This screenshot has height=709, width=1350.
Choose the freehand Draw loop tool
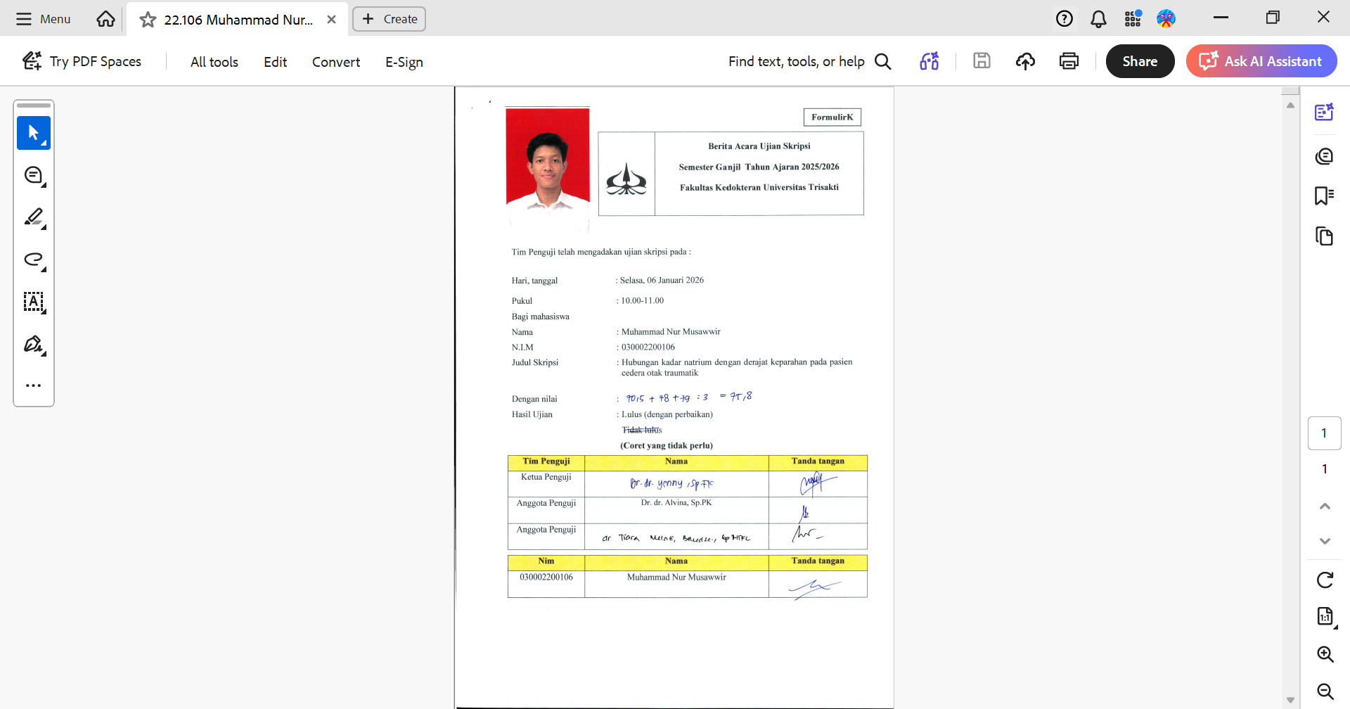click(33, 260)
